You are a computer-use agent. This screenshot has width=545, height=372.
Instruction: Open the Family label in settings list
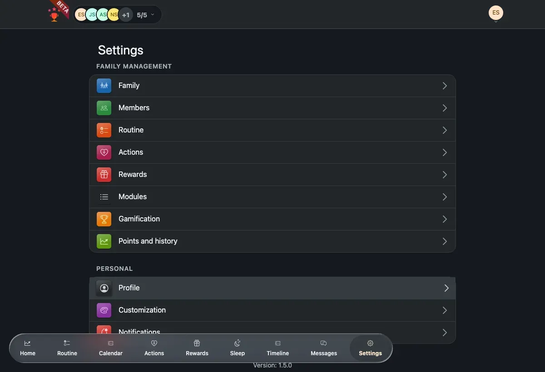click(x=129, y=86)
